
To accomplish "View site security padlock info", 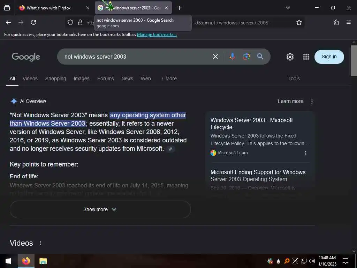I will coord(80,22).
